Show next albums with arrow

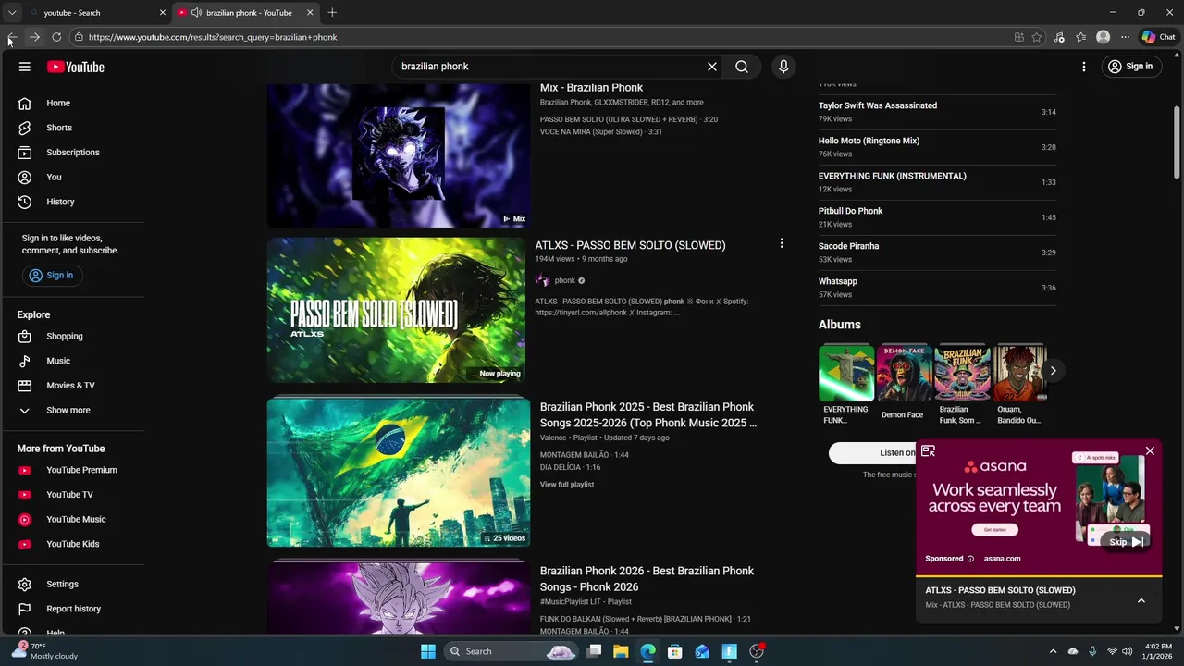(1053, 371)
